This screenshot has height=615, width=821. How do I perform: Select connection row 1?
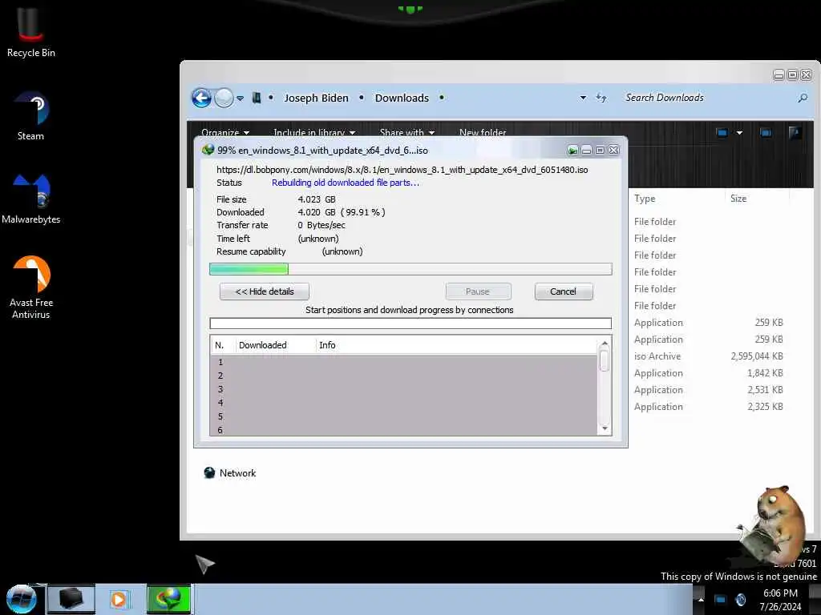point(404,362)
